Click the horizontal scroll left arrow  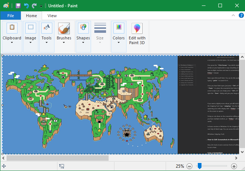click(3, 158)
